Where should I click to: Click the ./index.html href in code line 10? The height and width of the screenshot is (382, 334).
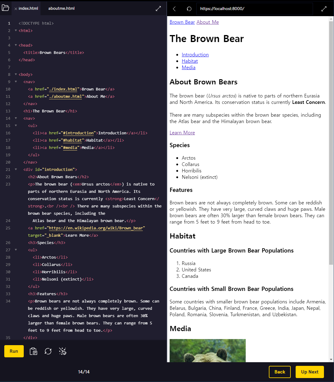63,89
